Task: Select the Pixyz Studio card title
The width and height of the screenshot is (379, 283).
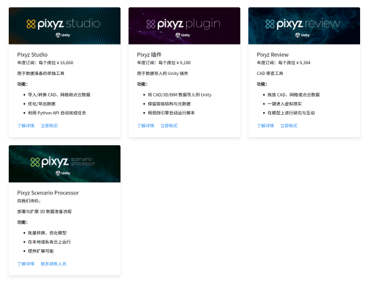Action: pyautogui.click(x=32, y=55)
